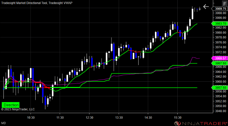
Task: Click the 10:30 time axis label
Action: 31,118
